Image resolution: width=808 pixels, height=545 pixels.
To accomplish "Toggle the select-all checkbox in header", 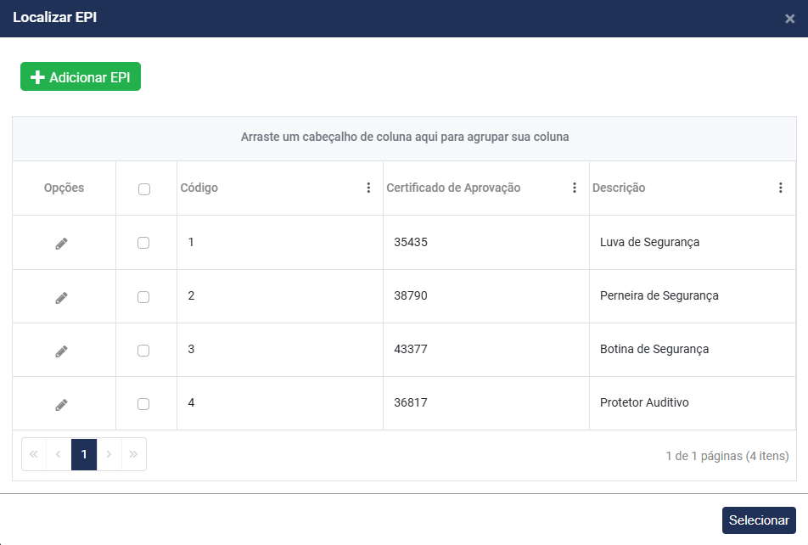I will (x=144, y=189).
